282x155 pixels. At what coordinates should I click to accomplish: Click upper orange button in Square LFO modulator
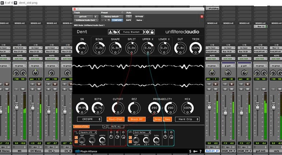point(76,137)
